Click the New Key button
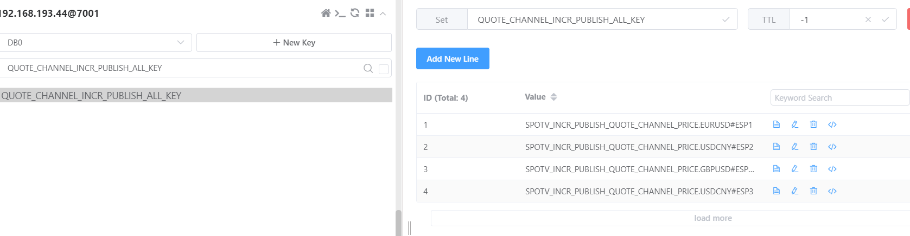The height and width of the screenshot is (236, 910). 294,43
